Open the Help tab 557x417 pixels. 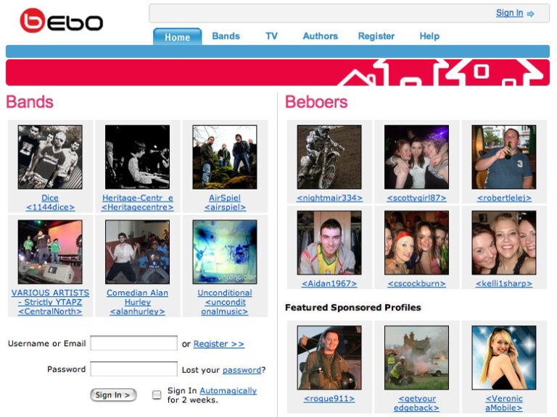coord(429,36)
